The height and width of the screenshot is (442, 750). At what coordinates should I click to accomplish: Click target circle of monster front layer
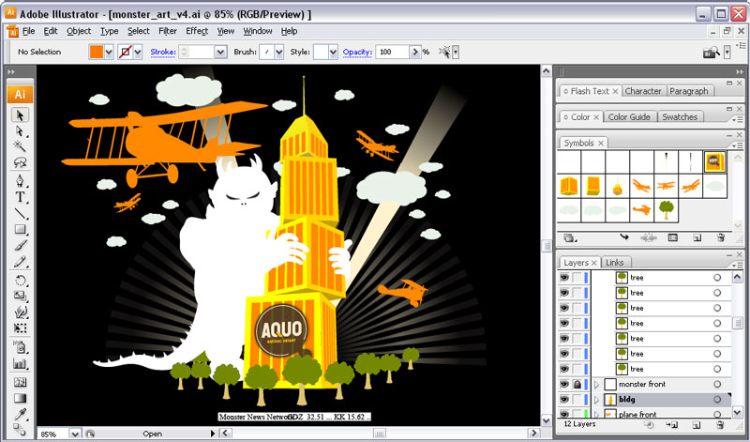pos(717,384)
